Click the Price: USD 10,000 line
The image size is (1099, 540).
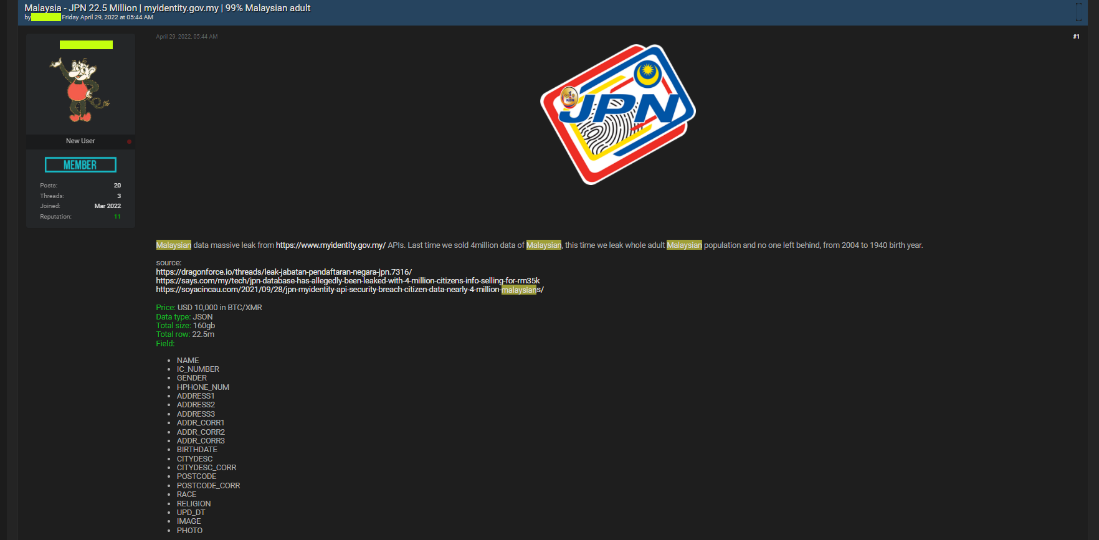tap(209, 308)
